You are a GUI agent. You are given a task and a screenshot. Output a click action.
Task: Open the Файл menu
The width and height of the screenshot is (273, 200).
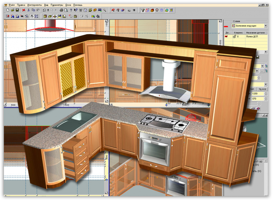tap(11, 5)
